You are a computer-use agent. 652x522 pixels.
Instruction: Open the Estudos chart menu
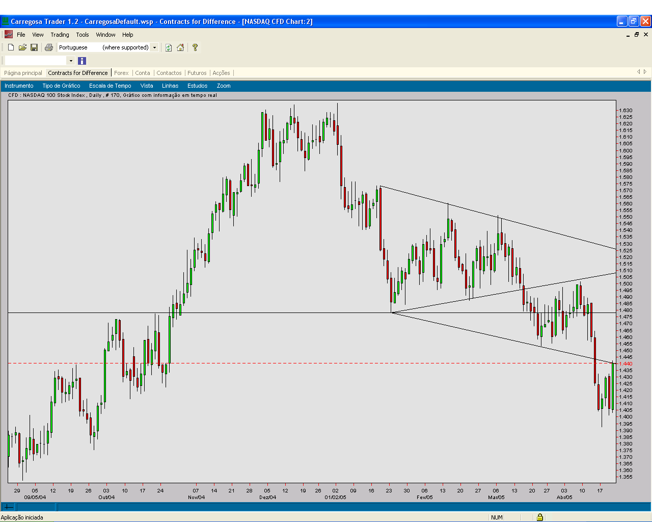click(197, 86)
